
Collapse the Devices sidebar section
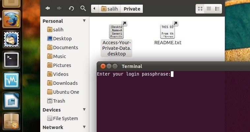coord(84,110)
